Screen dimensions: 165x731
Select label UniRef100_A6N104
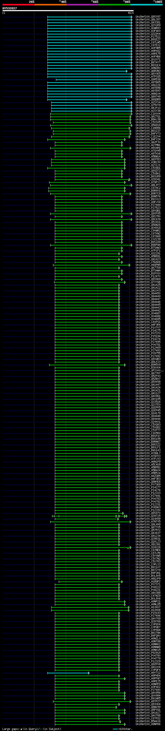point(148,94)
